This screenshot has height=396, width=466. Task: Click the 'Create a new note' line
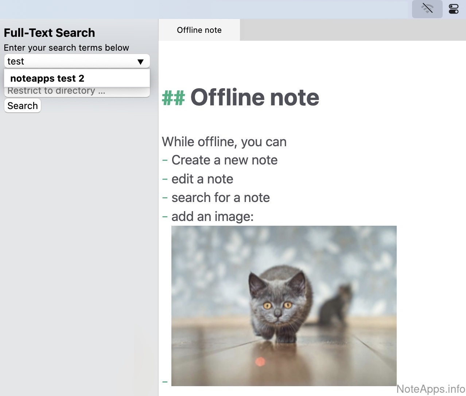[x=224, y=160]
